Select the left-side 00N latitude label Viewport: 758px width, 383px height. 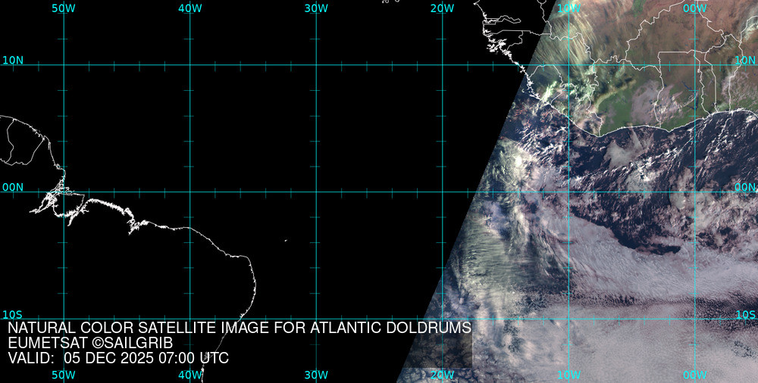tap(13, 187)
